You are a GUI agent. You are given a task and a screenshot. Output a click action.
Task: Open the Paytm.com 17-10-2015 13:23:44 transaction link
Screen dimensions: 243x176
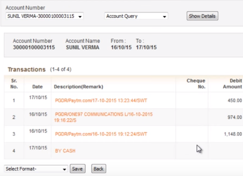point(101,101)
